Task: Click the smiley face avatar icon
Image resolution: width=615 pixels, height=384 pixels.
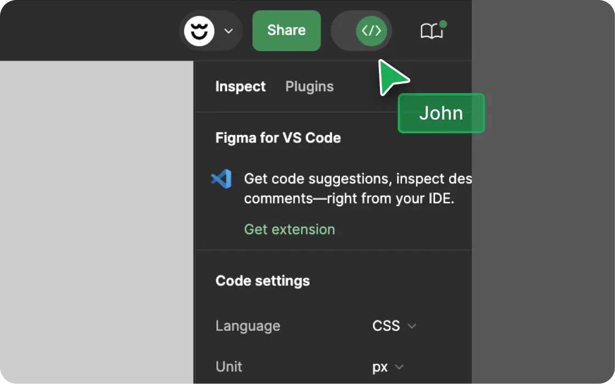Action: click(x=199, y=31)
